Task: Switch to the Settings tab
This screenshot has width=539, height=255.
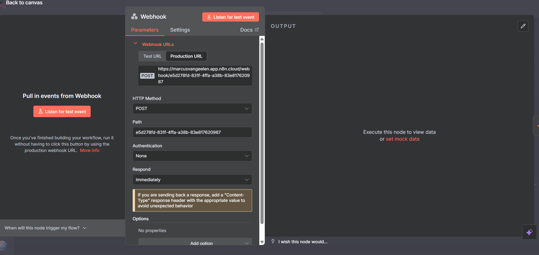Action: [180, 30]
